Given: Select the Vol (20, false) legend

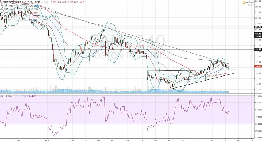Looking at the screenshot, I should pos(7,6).
